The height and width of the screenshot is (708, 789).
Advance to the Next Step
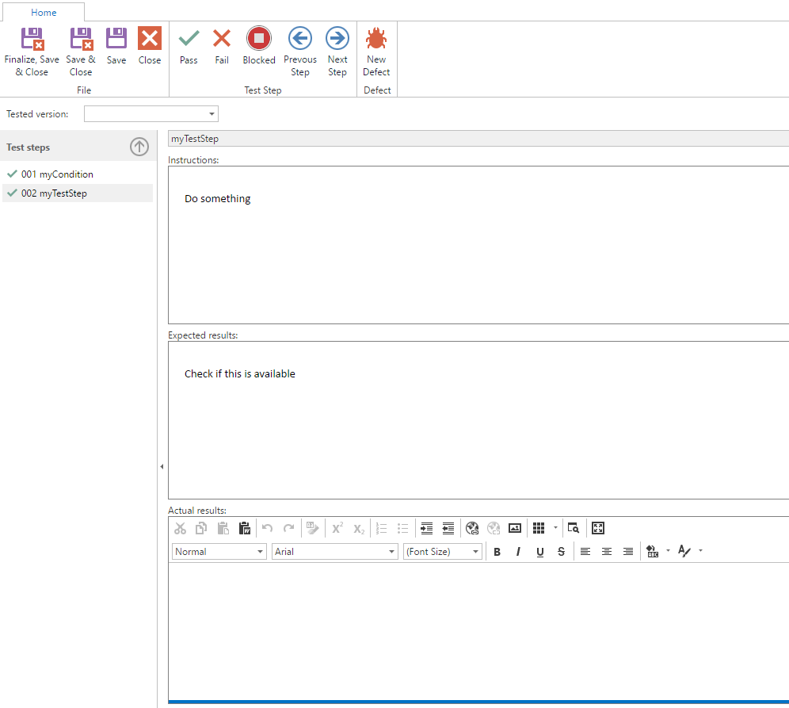click(x=337, y=39)
